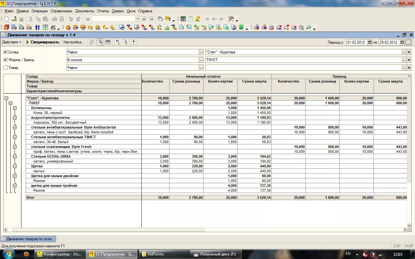
Task: Open ExtForms folder in taskbar
Action: [x=165, y=254]
